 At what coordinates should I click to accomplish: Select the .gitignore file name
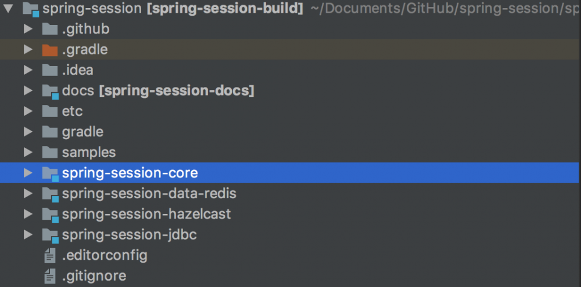click(x=94, y=276)
